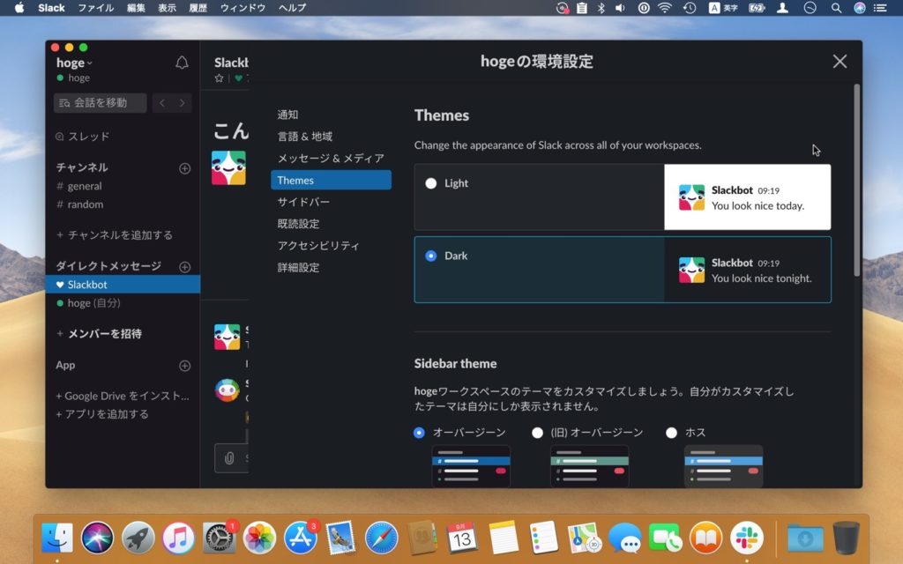Select the ホス sidebar theme swatch preview

tap(723, 465)
